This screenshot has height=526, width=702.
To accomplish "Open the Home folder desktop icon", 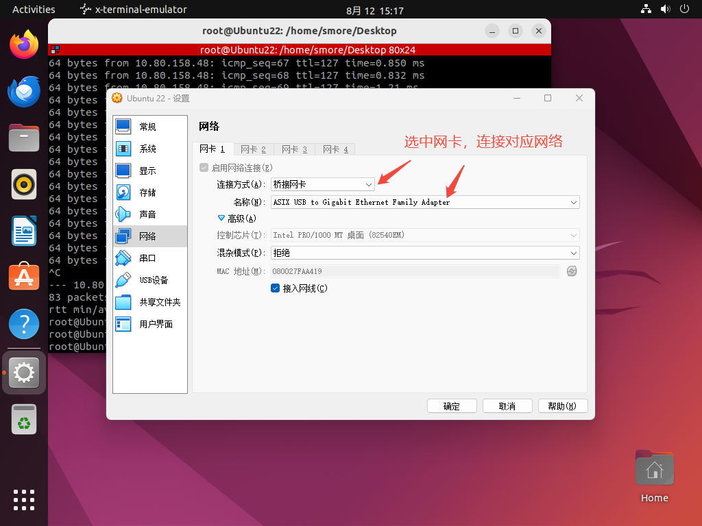I will click(654, 477).
